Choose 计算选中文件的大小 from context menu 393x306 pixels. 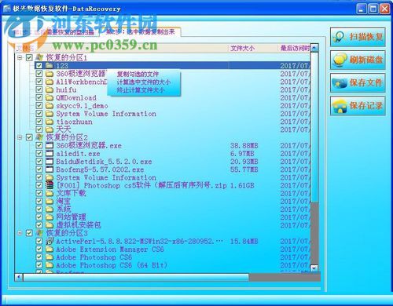tap(144, 82)
